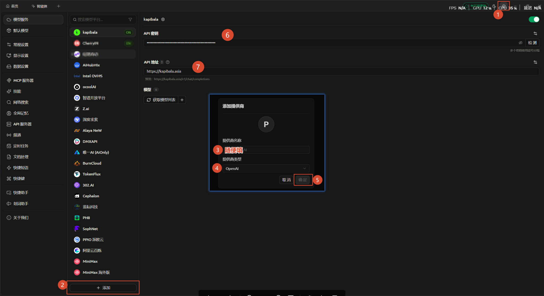Click the ocoolAI provider logo
Viewport: 544px width, 296px height.
(x=77, y=87)
